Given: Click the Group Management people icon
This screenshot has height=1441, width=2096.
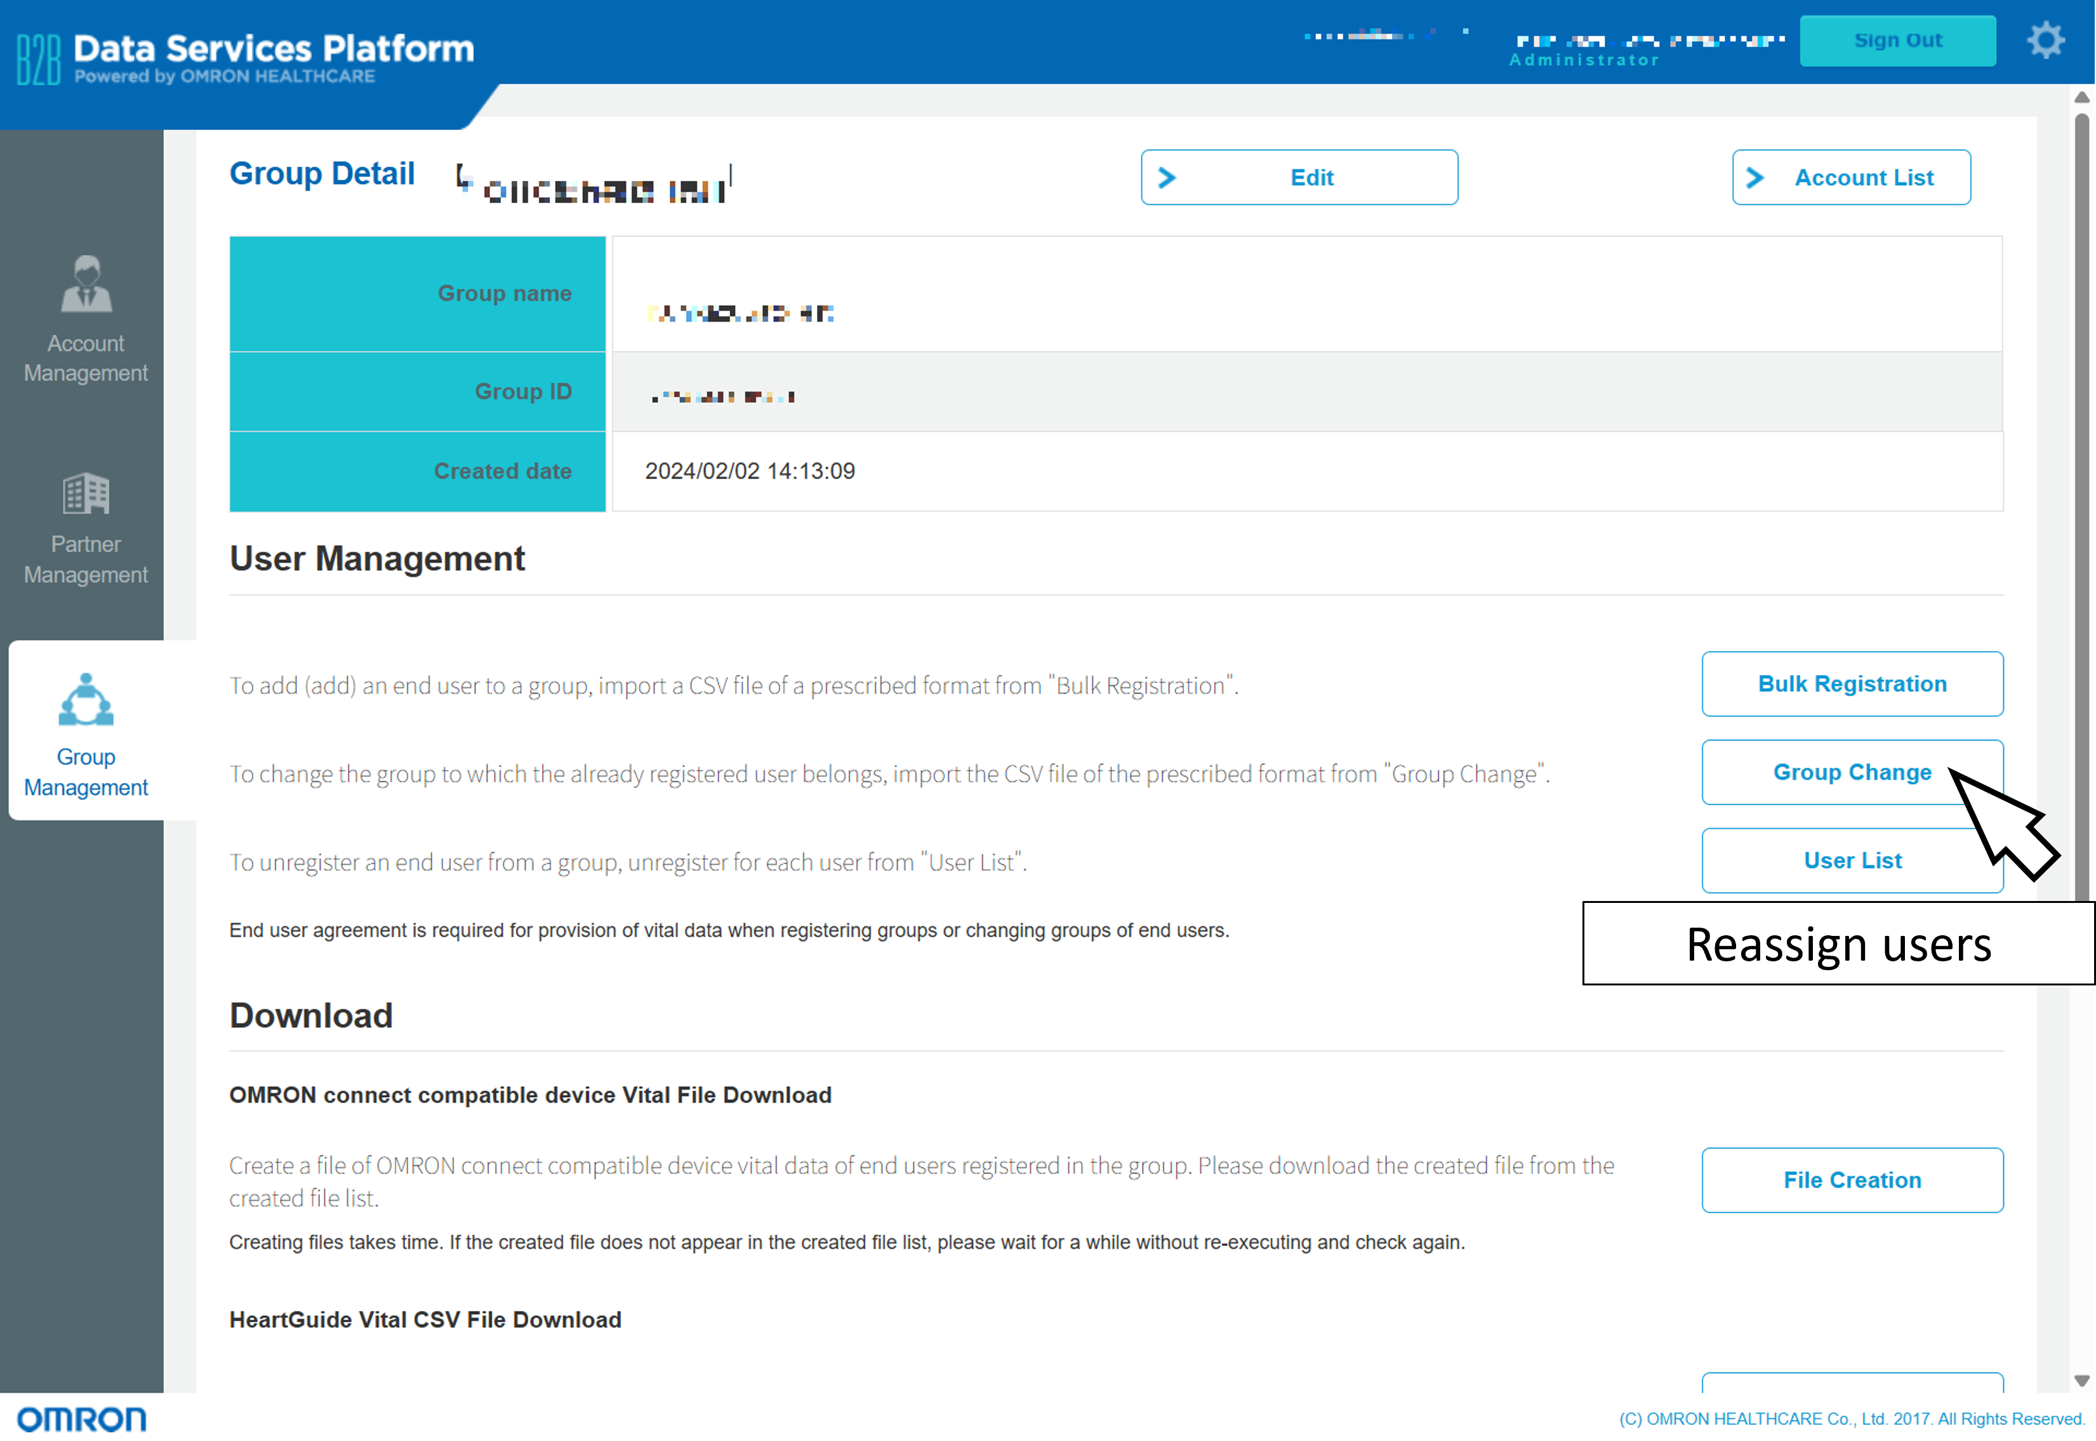Looking at the screenshot, I should [x=86, y=701].
